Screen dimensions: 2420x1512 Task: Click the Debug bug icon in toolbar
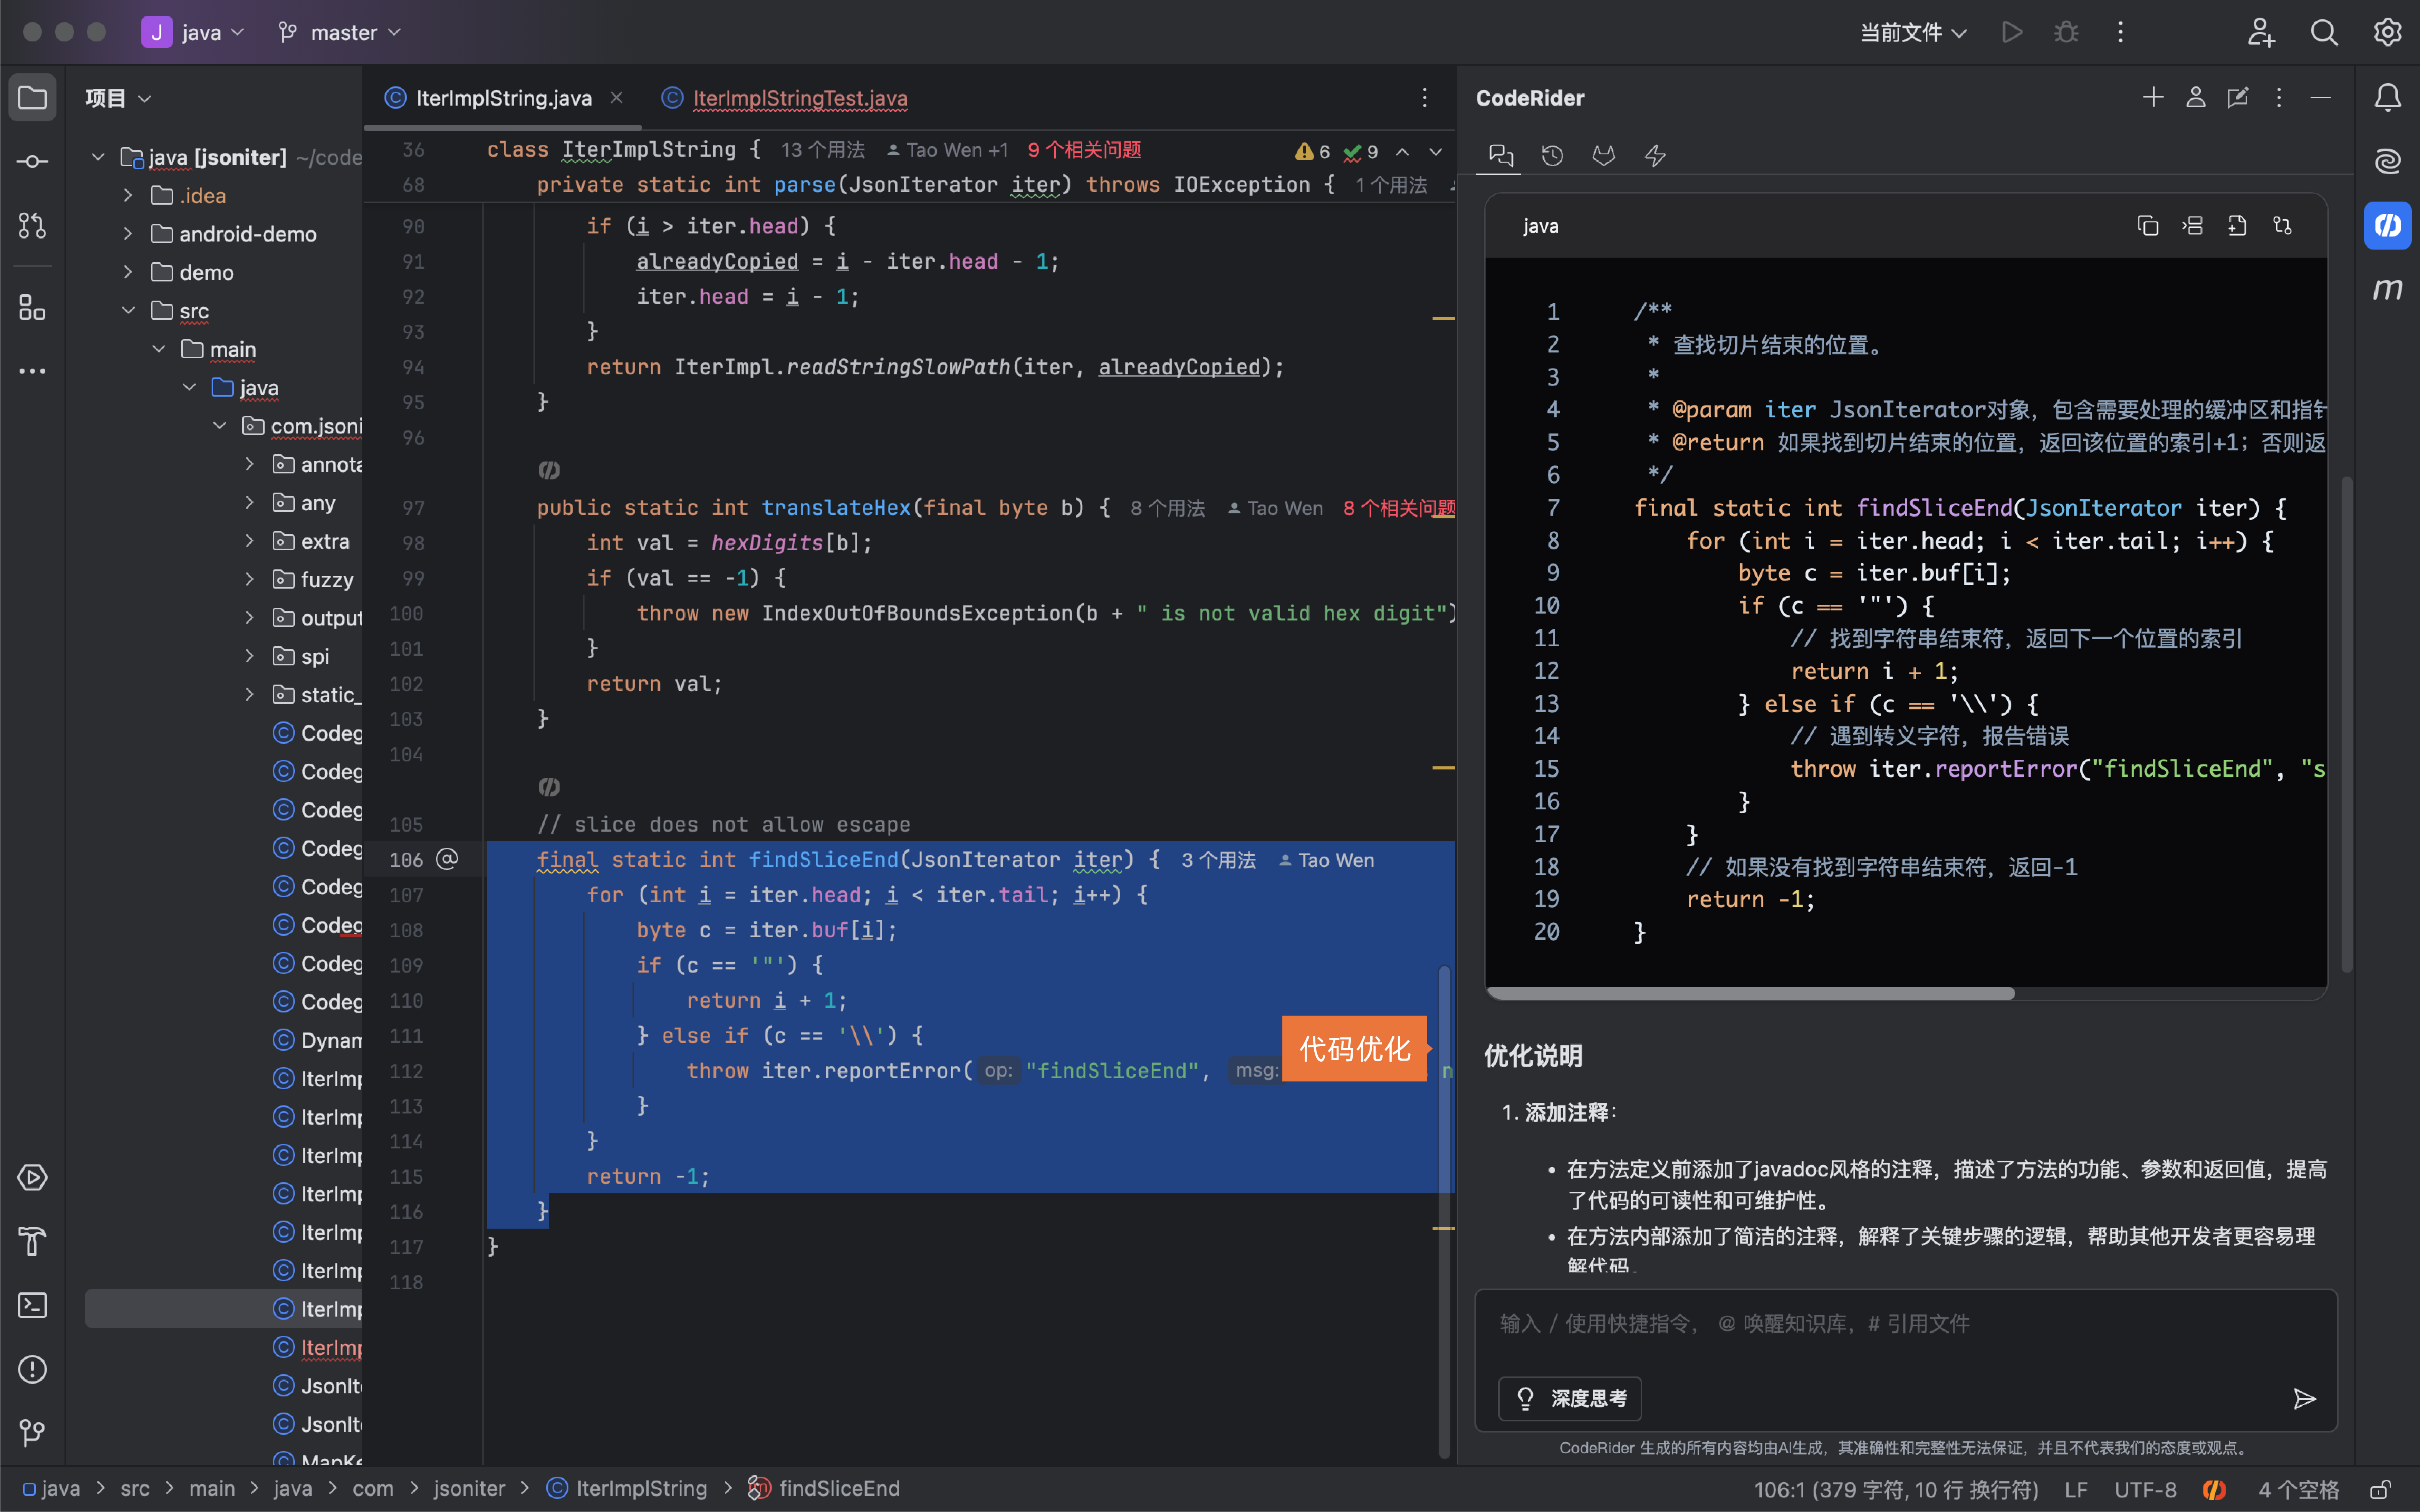(x=2066, y=32)
